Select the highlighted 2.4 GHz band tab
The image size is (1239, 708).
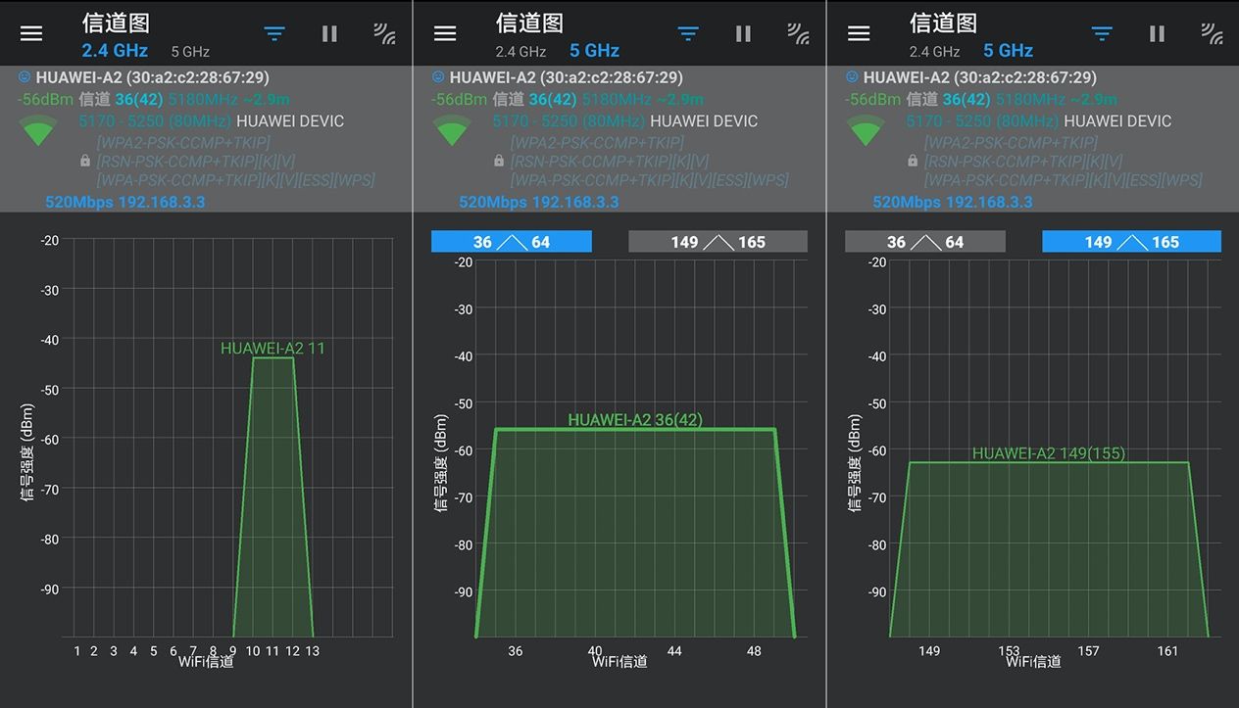point(115,50)
